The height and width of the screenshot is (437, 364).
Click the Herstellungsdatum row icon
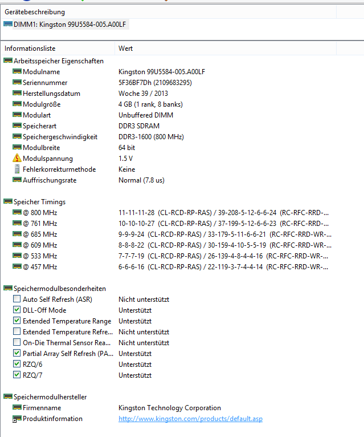[x=17, y=93]
